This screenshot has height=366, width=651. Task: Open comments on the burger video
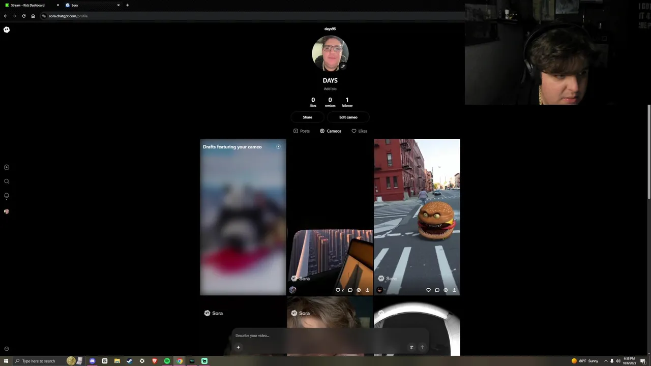point(437,290)
